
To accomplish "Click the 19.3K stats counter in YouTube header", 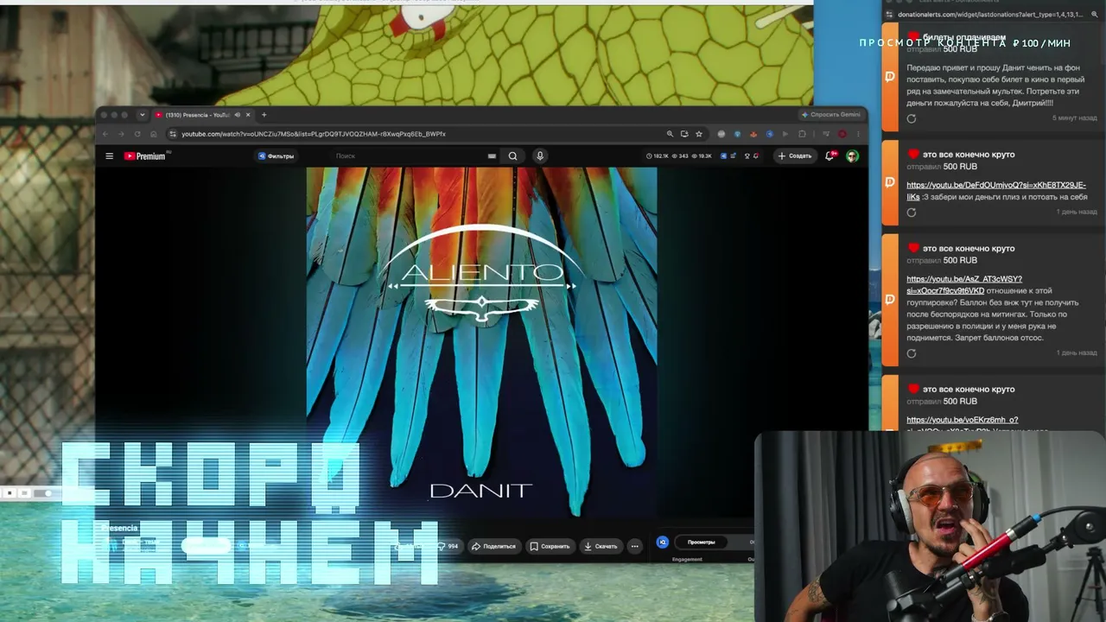I will pyautogui.click(x=702, y=156).
